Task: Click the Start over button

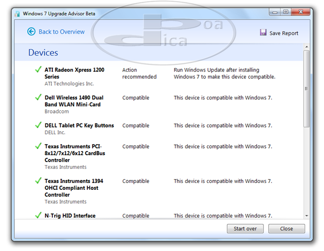Action: tap(245, 229)
